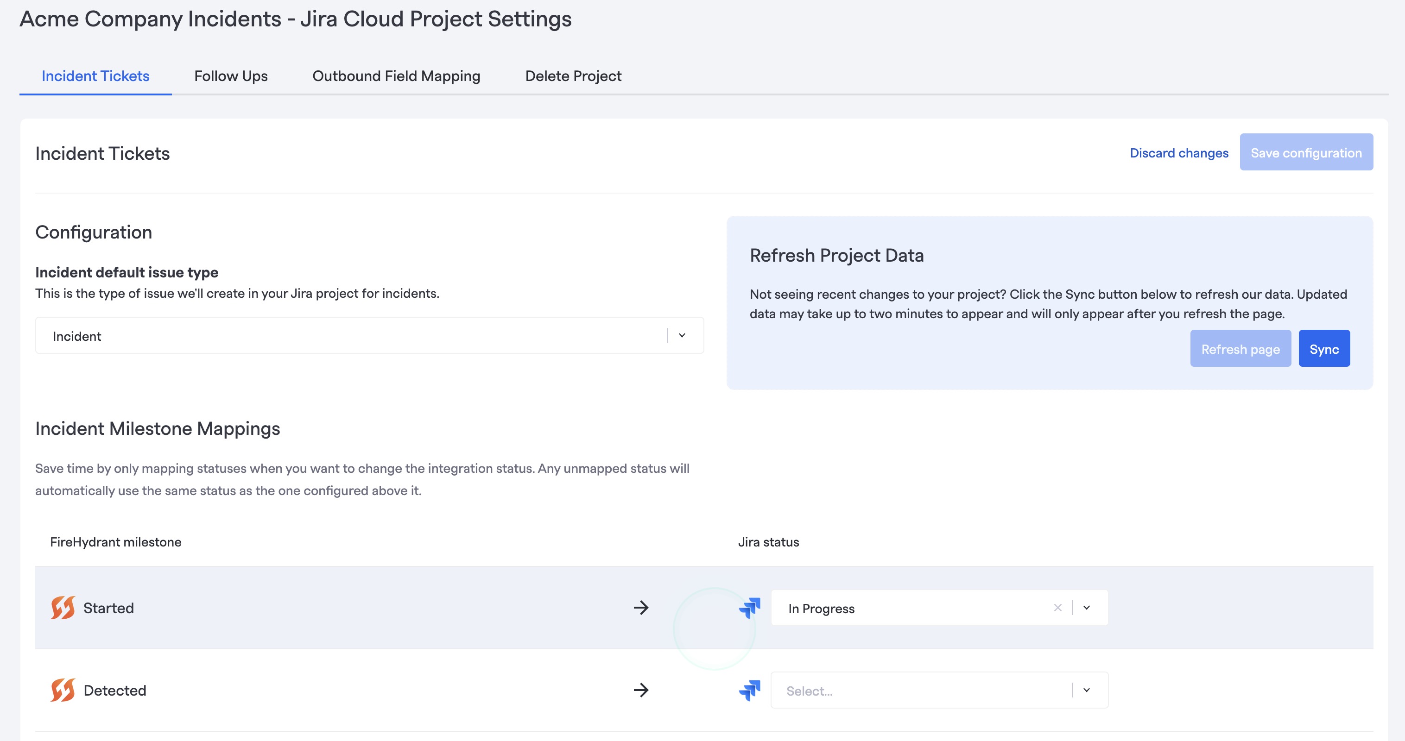The image size is (1405, 741).
Task: Click Save configuration button
Action: pyautogui.click(x=1306, y=152)
